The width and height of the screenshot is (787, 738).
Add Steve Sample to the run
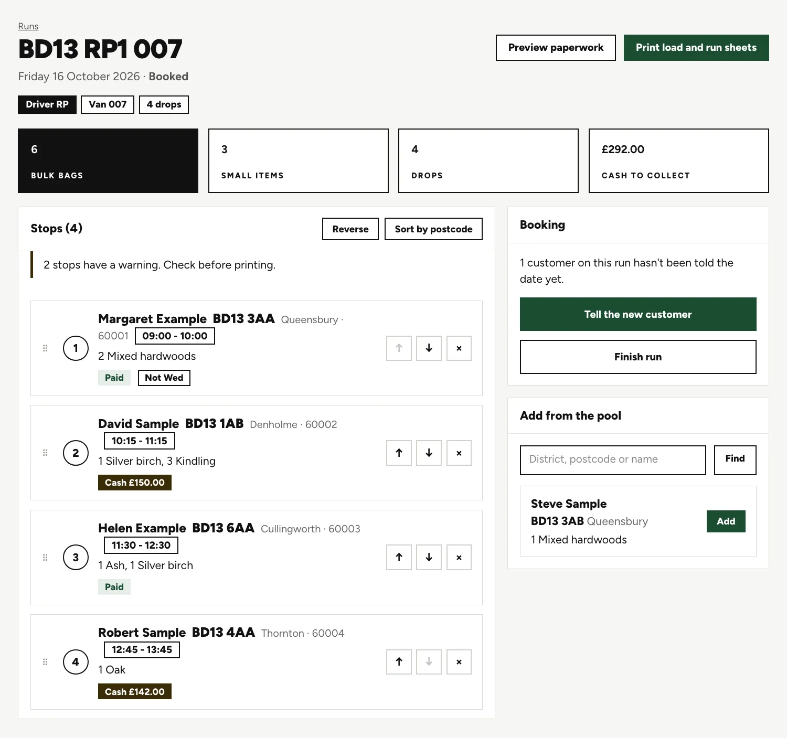tap(726, 521)
